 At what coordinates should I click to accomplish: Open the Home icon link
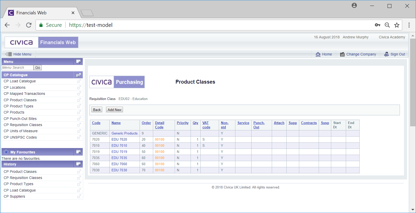[x=318, y=54]
